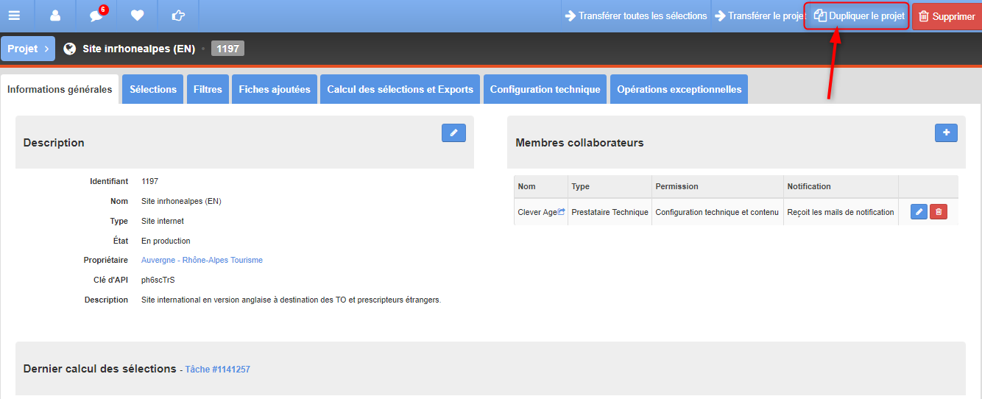Click the API key value ph6scTrS

click(158, 280)
